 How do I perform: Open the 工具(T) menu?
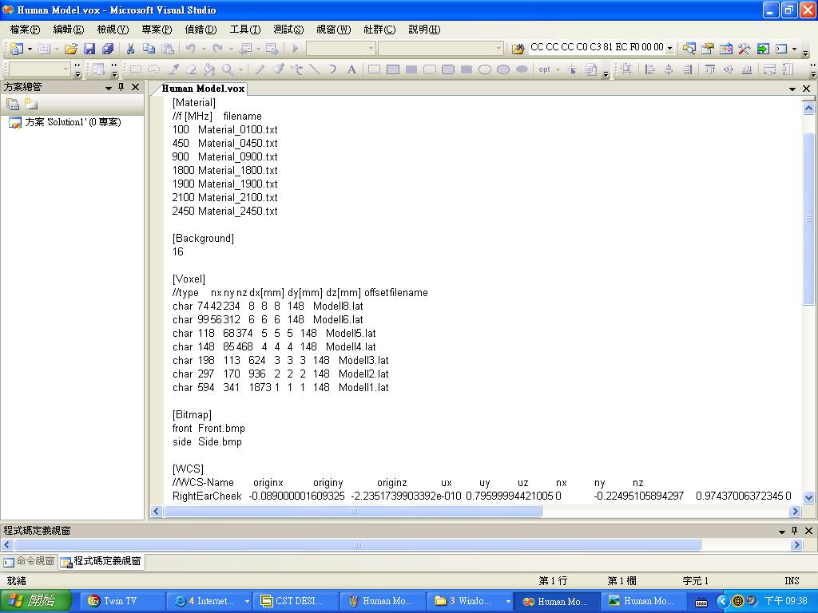click(x=245, y=30)
